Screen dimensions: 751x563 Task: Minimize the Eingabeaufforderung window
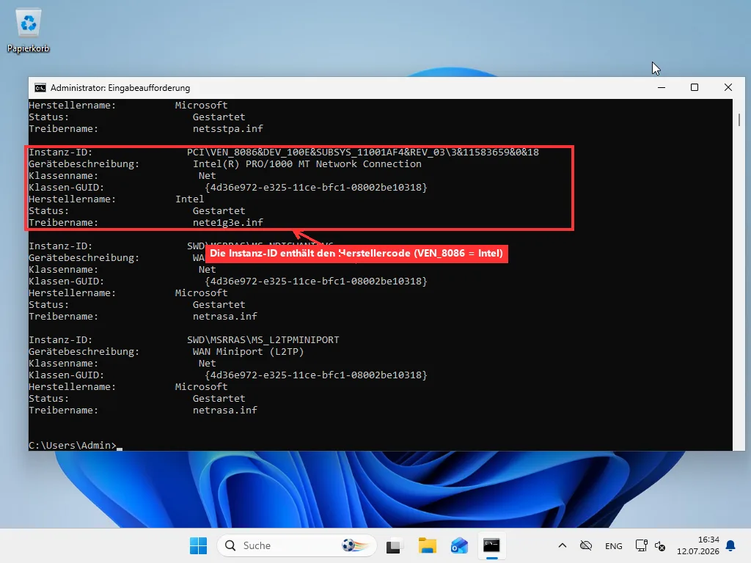click(x=662, y=88)
